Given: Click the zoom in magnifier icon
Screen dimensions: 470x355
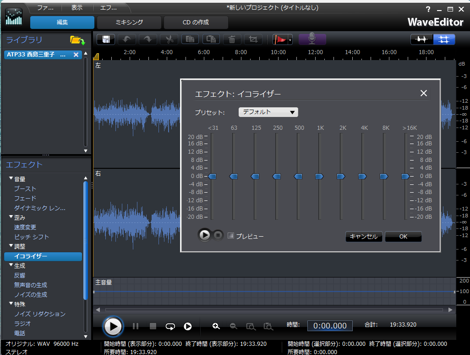Looking at the screenshot, I should coord(216,326).
